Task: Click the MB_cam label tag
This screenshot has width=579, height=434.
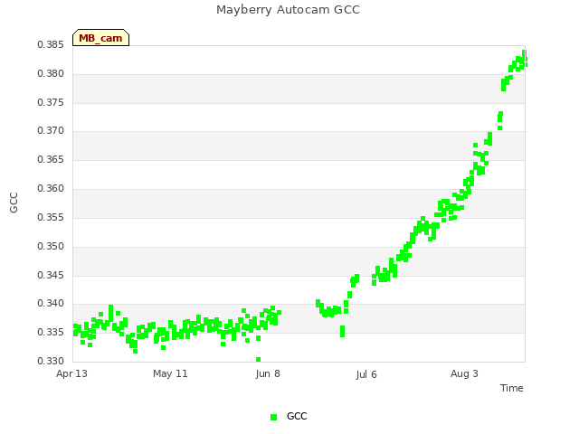Action: 100,38
